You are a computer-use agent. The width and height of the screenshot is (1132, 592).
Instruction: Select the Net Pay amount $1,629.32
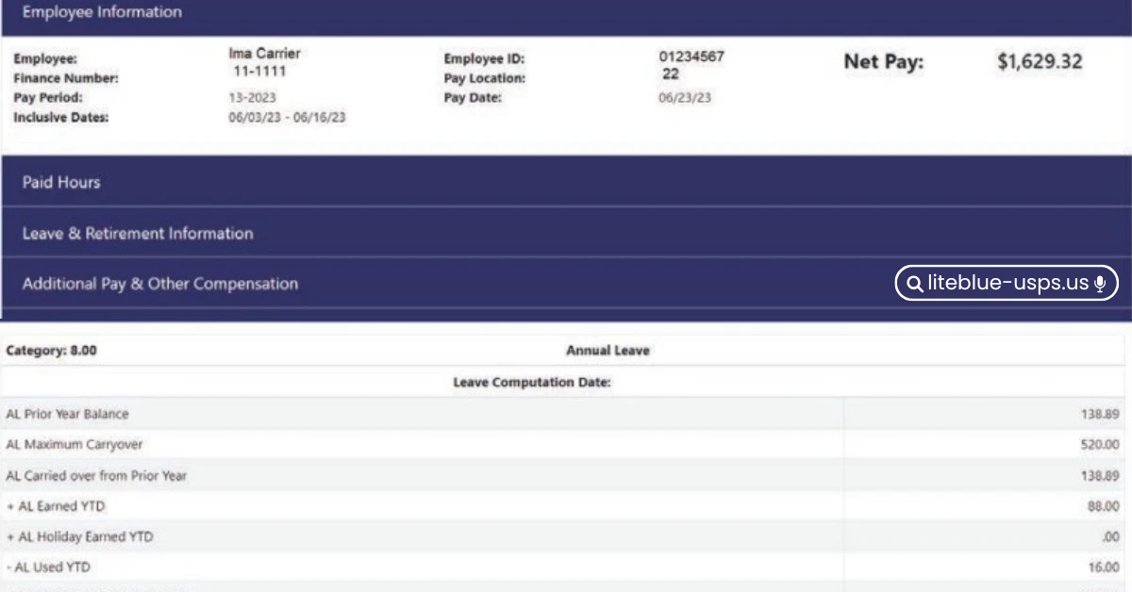pos(1040,62)
